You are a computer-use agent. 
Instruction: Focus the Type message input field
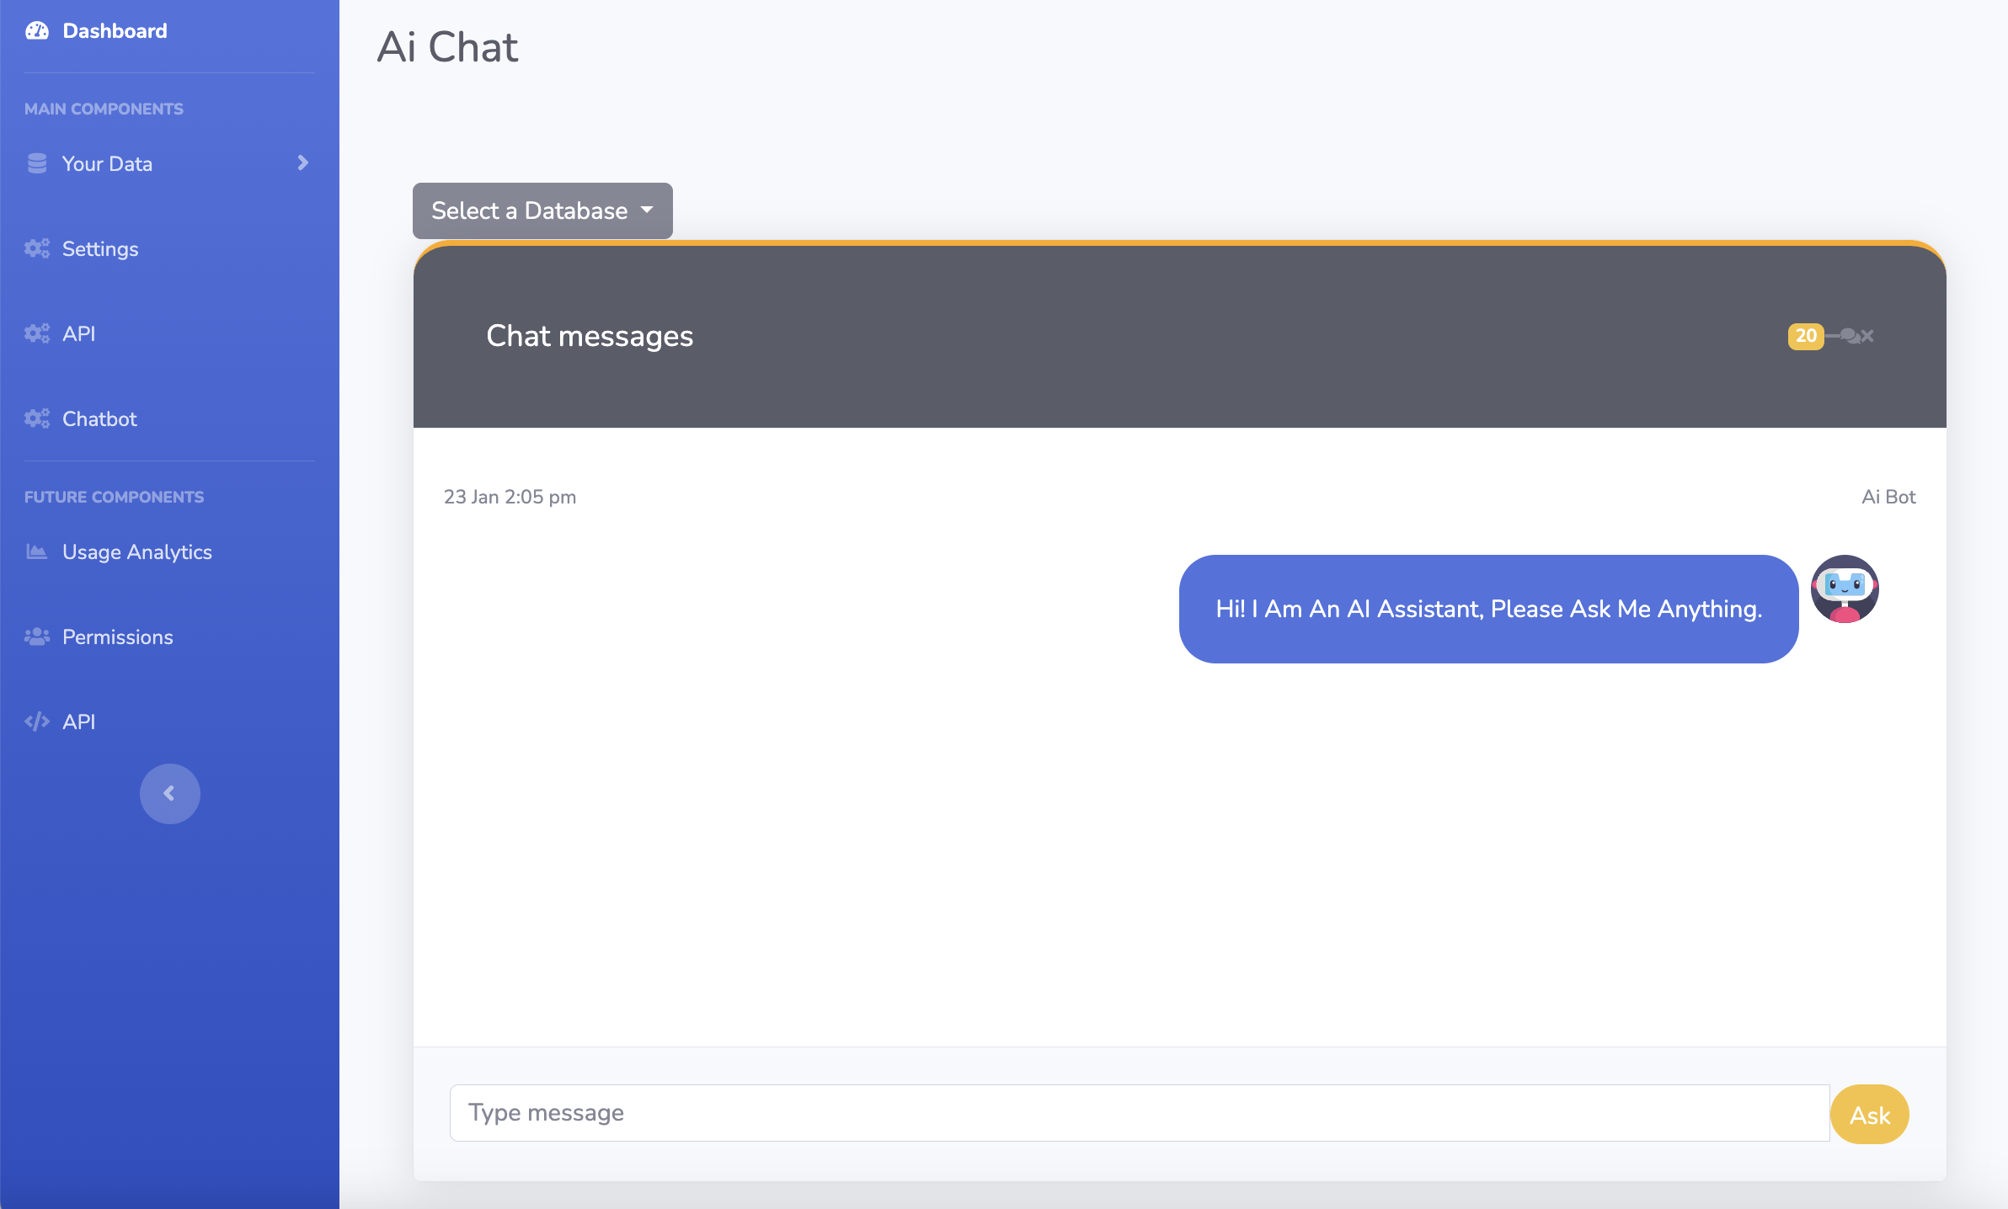(1140, 1113)
